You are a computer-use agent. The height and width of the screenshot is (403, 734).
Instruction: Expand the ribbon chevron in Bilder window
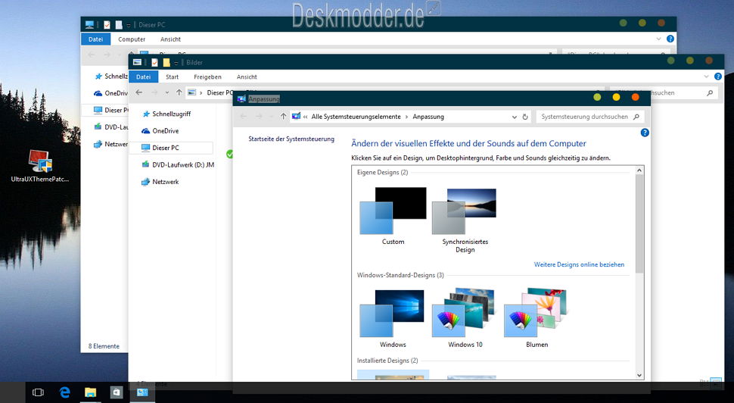pyautogui.click(x=706, y=77)
